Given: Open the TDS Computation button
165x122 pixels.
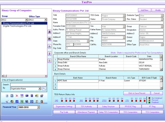Looking at the screenshot, I should pos(130,112).
